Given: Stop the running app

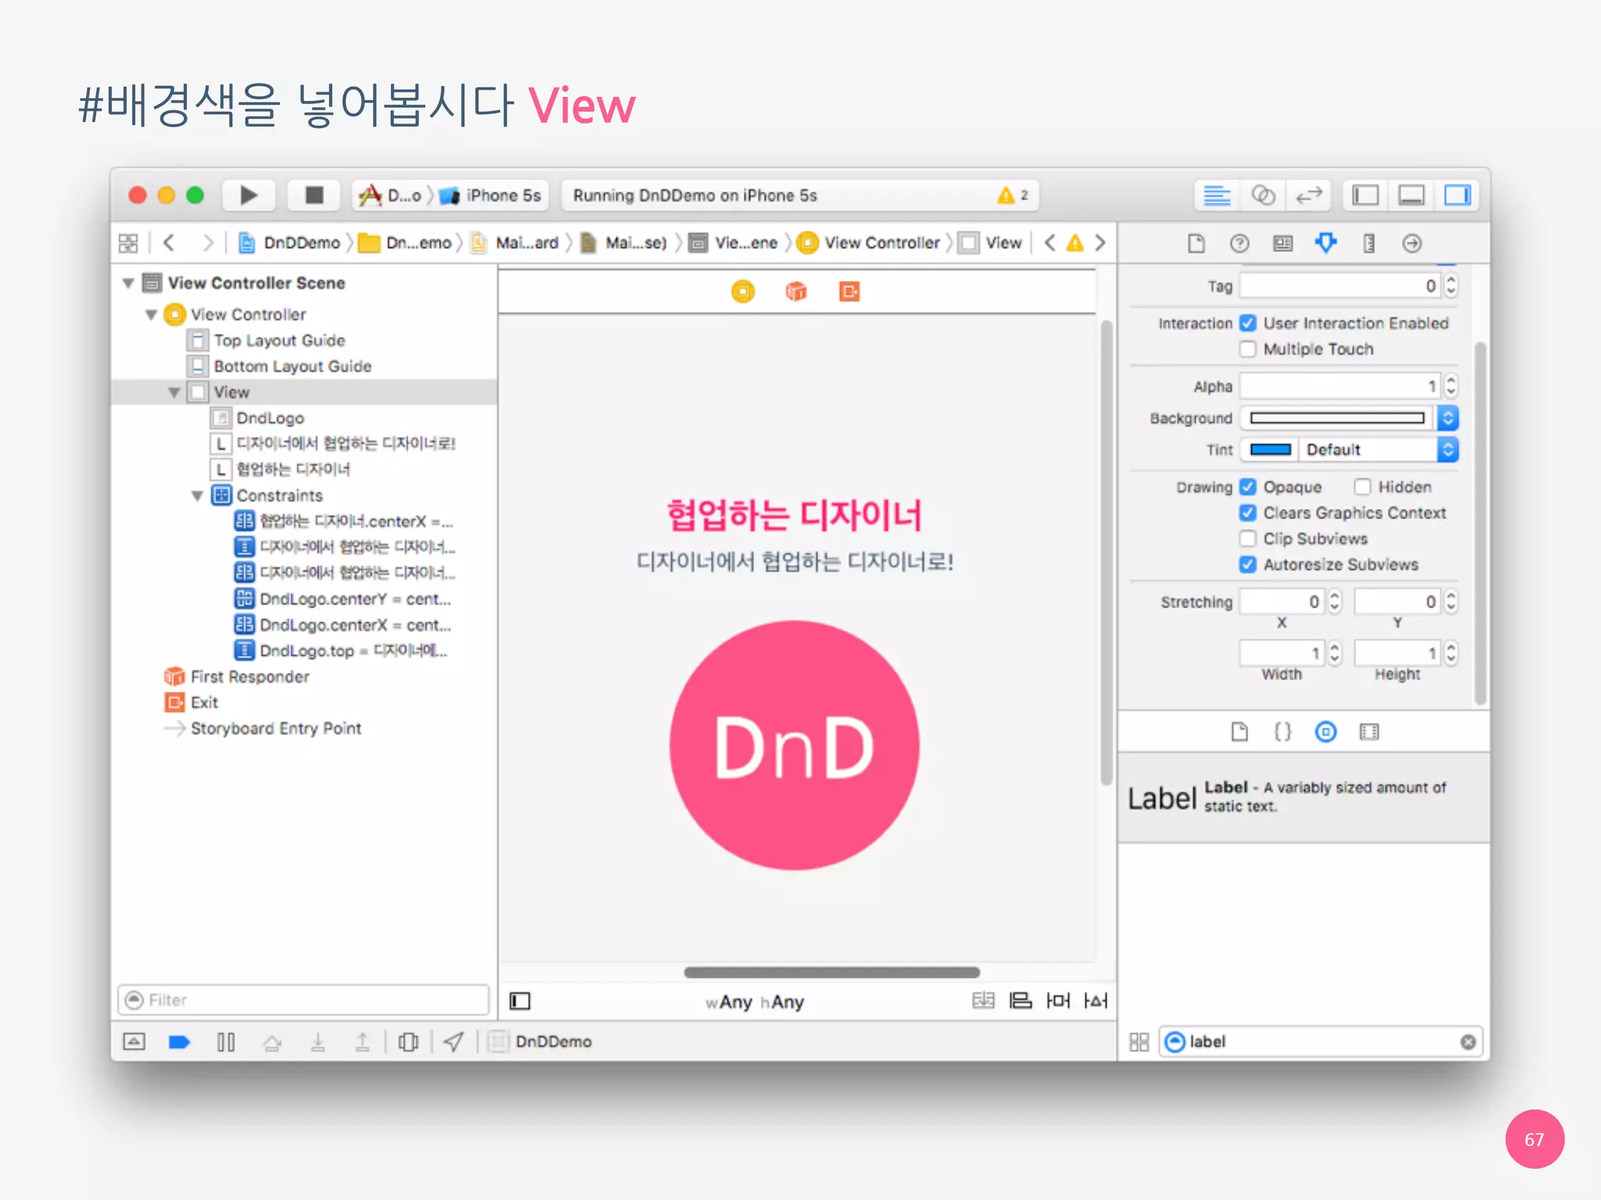Looking at the screenshot, I should tap(314, 195).
